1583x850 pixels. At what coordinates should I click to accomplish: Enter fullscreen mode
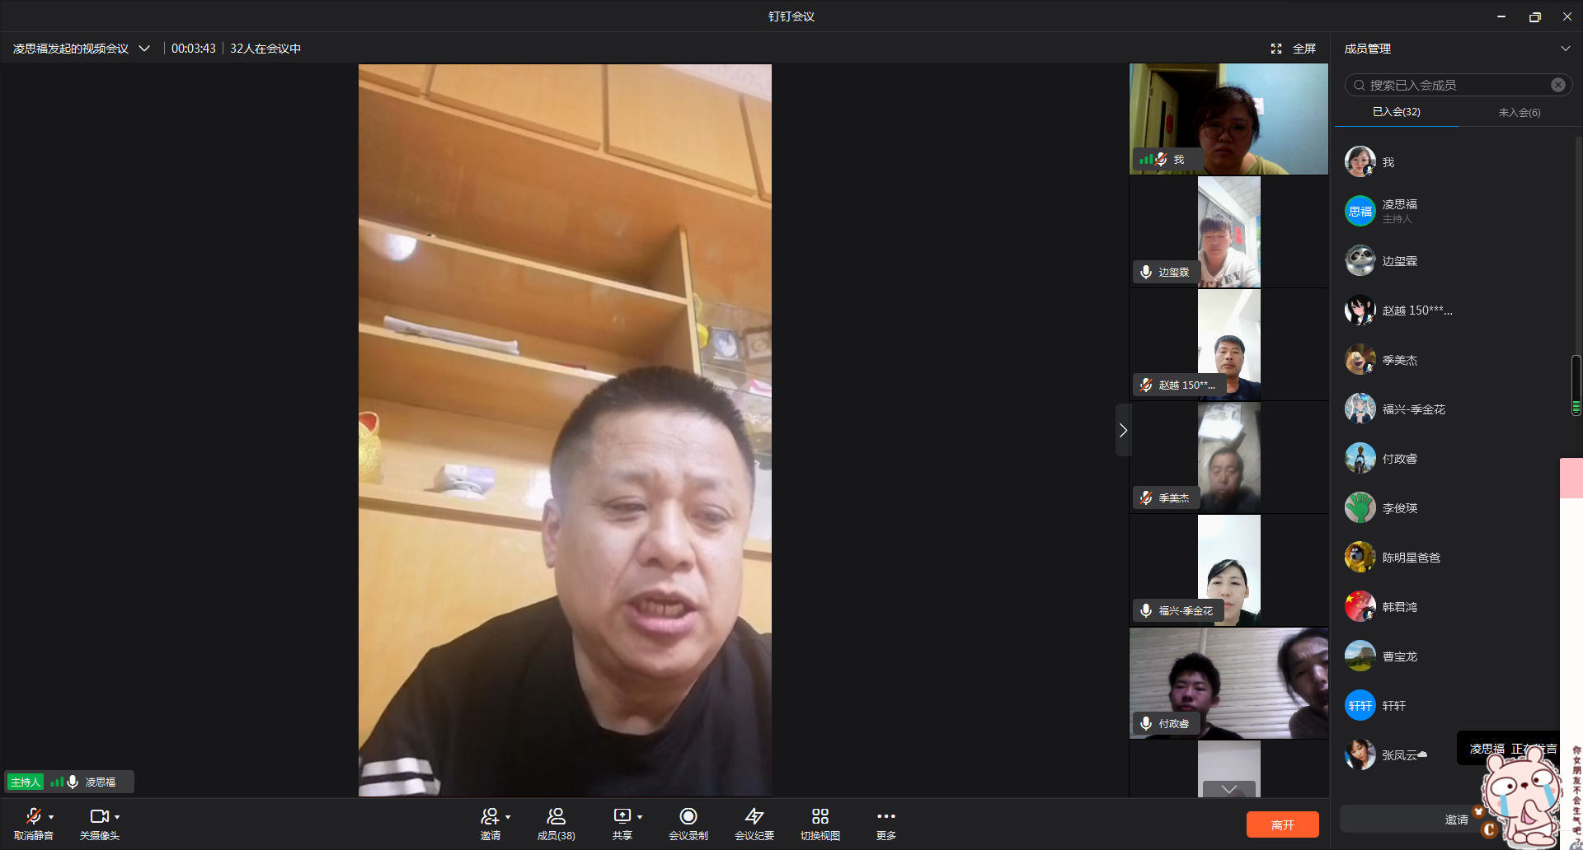pyautogui.click(x=1293, y=49)
